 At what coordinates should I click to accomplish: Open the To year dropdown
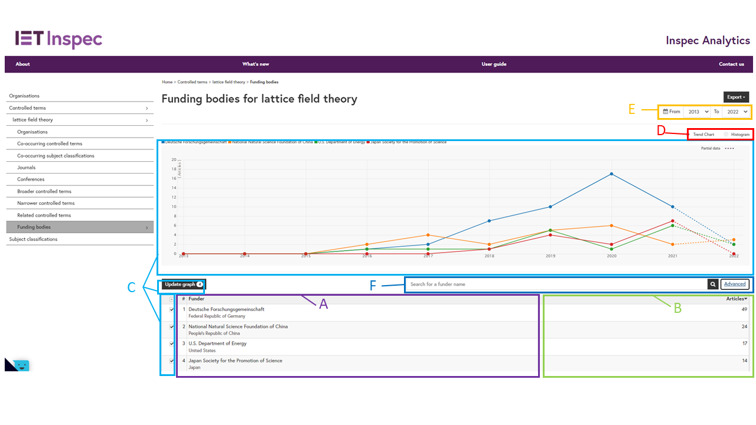(737, 112)
